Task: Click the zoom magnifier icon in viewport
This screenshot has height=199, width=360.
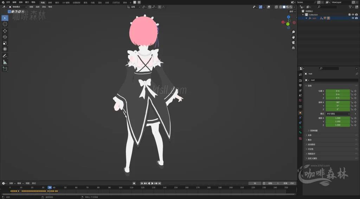Action: point(293,32)
